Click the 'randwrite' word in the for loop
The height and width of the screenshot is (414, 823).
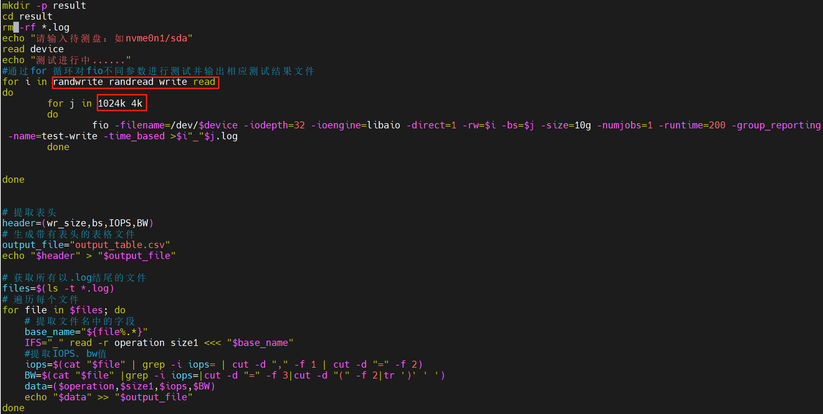pos(78,82)
